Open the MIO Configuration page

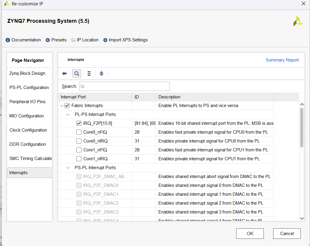click(x=27, y=116)
